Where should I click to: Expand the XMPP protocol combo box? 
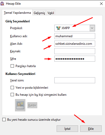point(75,28)
